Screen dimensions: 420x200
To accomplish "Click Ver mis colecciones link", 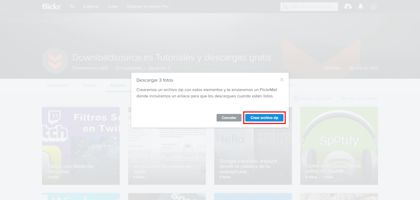I will pos(360,98).
